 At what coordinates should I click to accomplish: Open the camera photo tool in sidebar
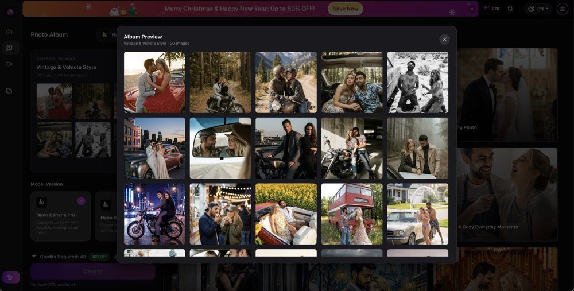(9, 32)
